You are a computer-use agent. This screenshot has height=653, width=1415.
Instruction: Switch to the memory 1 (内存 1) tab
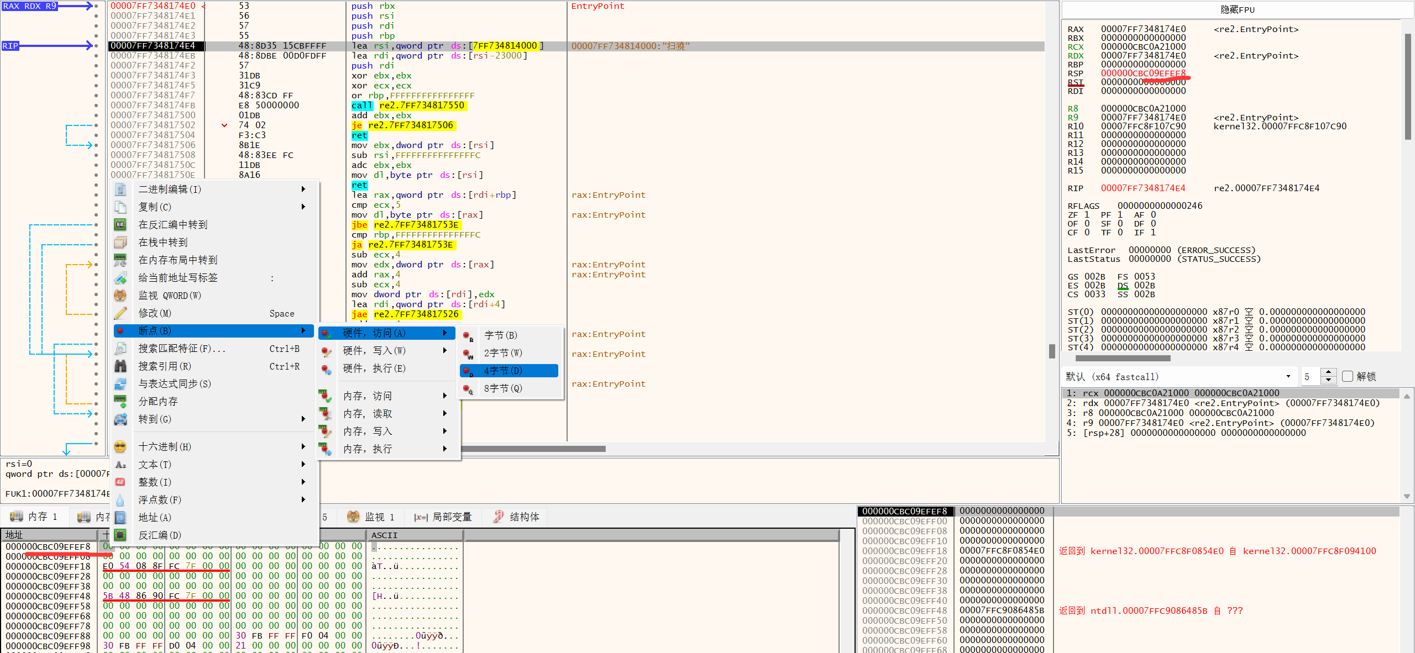click(x=34, y=517)
